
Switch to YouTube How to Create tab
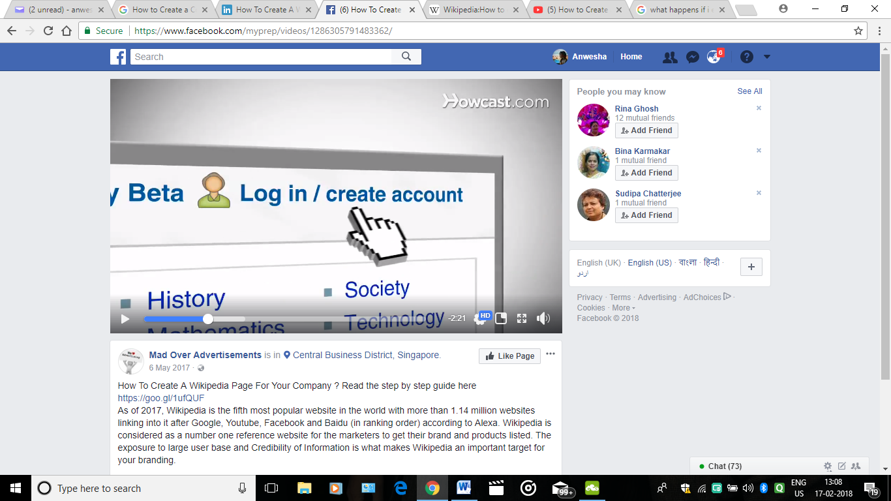coord(577,10)
